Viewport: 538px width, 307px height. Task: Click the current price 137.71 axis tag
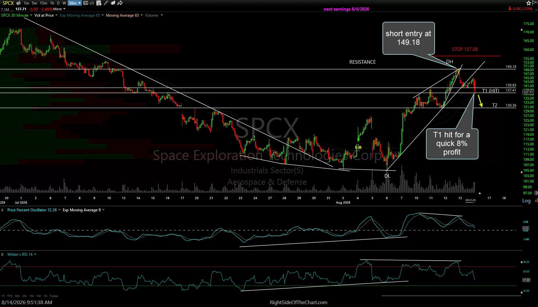click(528, 93)
